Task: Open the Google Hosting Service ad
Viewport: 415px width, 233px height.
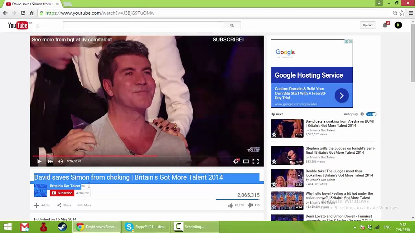Action: 312,73
